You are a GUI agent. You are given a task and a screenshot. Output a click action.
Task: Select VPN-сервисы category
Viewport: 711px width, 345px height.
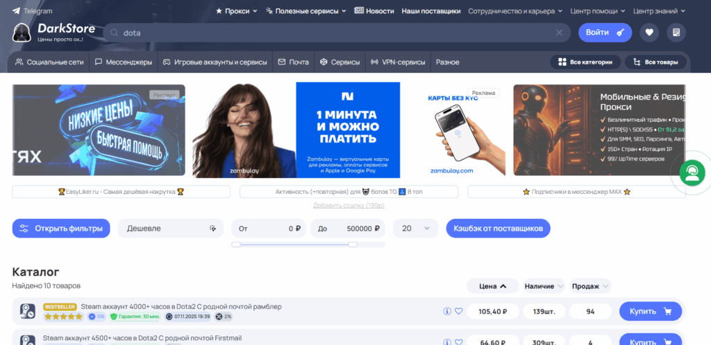(398, 62)
